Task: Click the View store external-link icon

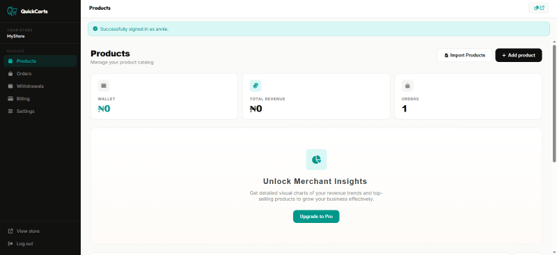Action: (10, 231)
